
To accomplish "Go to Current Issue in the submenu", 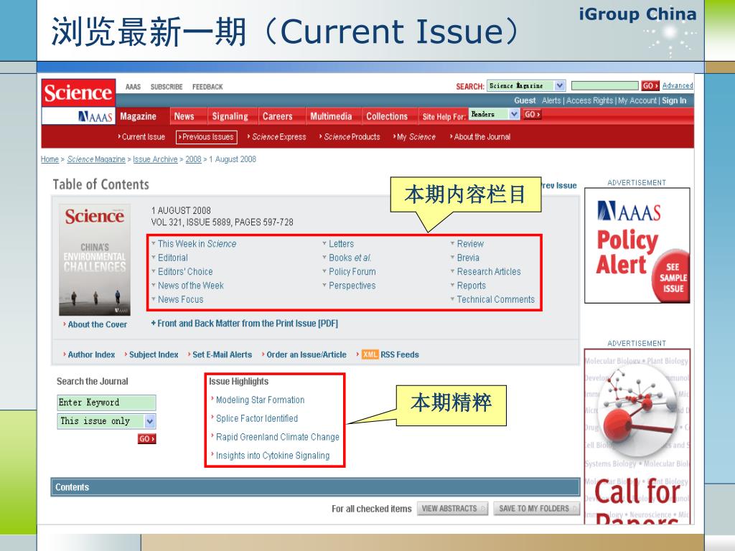I will tap(143, 137).
